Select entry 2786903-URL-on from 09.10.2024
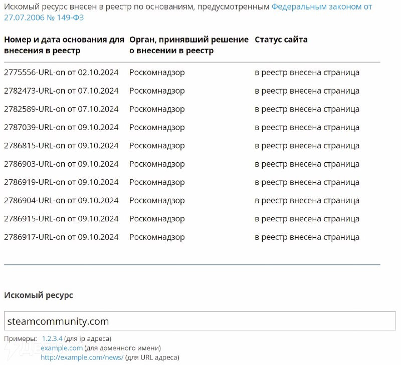 click(x=61, y=164)
